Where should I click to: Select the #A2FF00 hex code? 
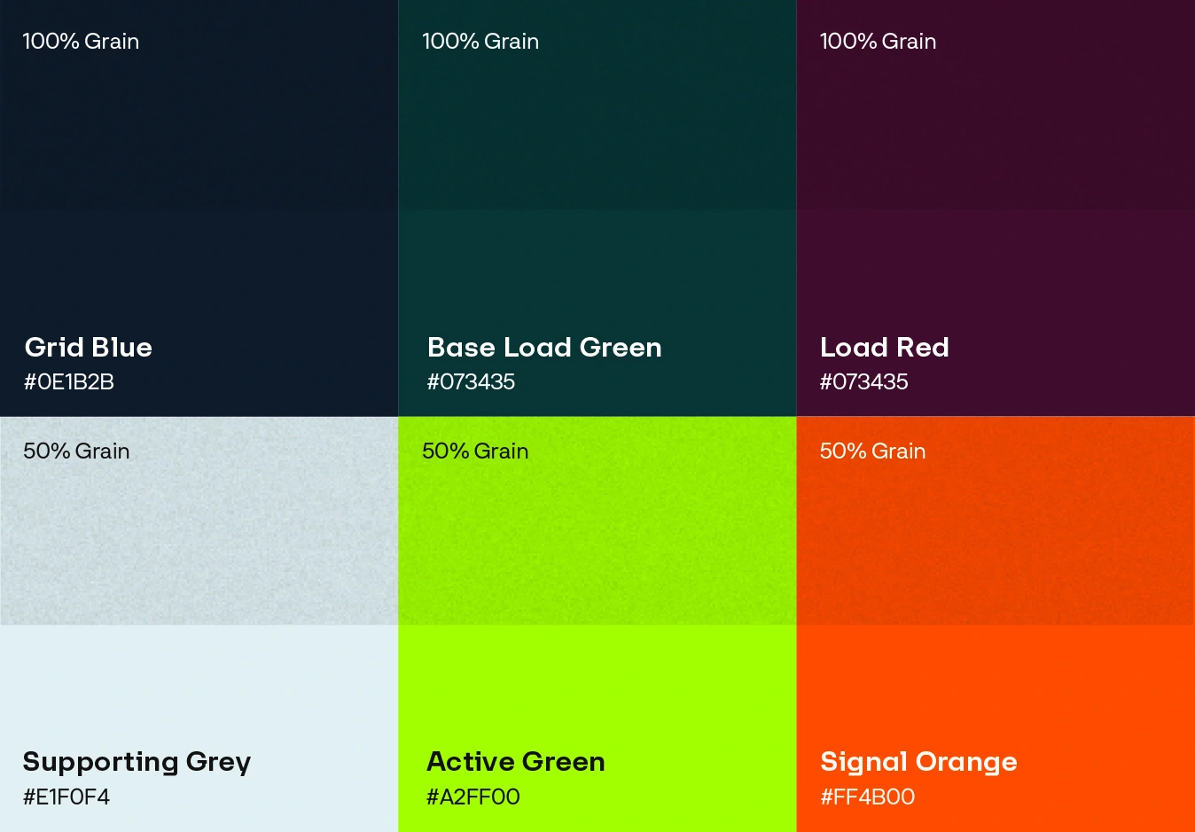pos(473,797)
